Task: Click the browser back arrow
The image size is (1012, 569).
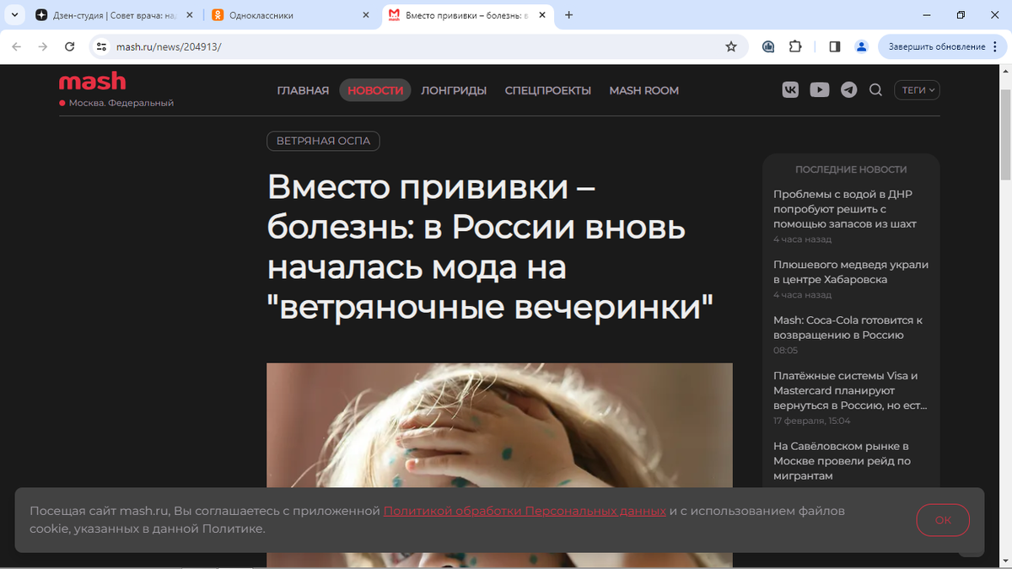Action: pos(18,46)
